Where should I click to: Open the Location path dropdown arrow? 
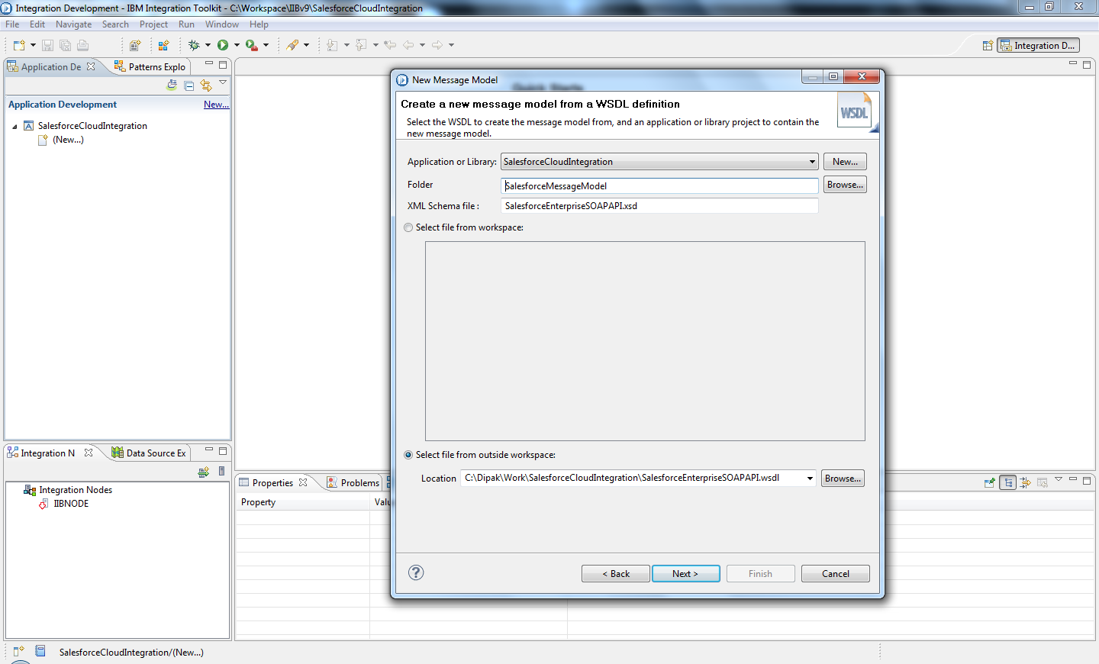(x=810, y=479)
